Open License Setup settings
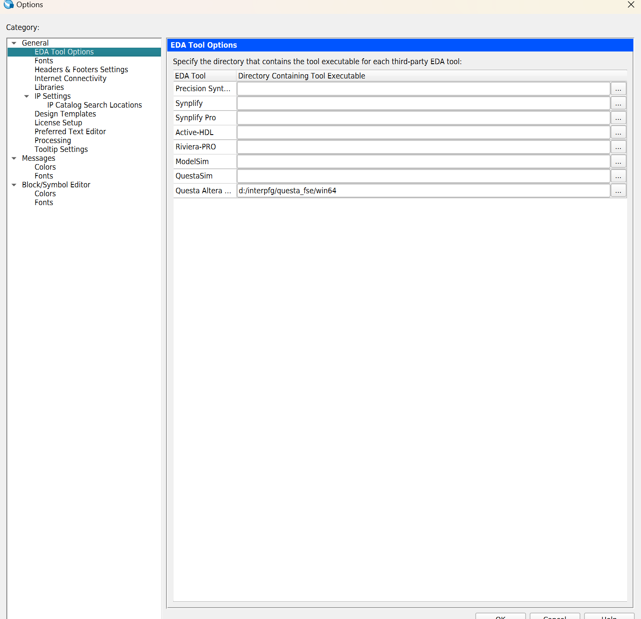Image resolution: width=641 pixels, height=619 pixels. click(x=58, y=123)
